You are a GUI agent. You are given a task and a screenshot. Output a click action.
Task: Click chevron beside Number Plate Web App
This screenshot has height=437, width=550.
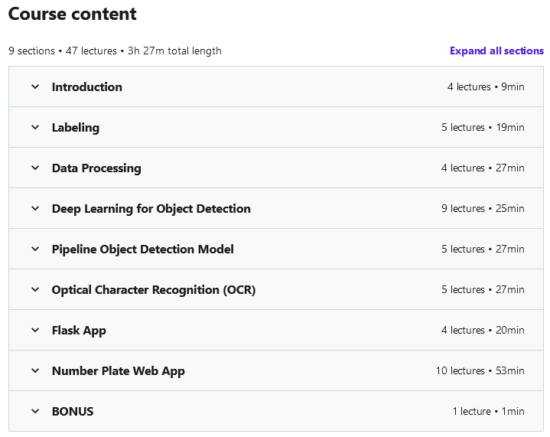(x=35, y=371)
